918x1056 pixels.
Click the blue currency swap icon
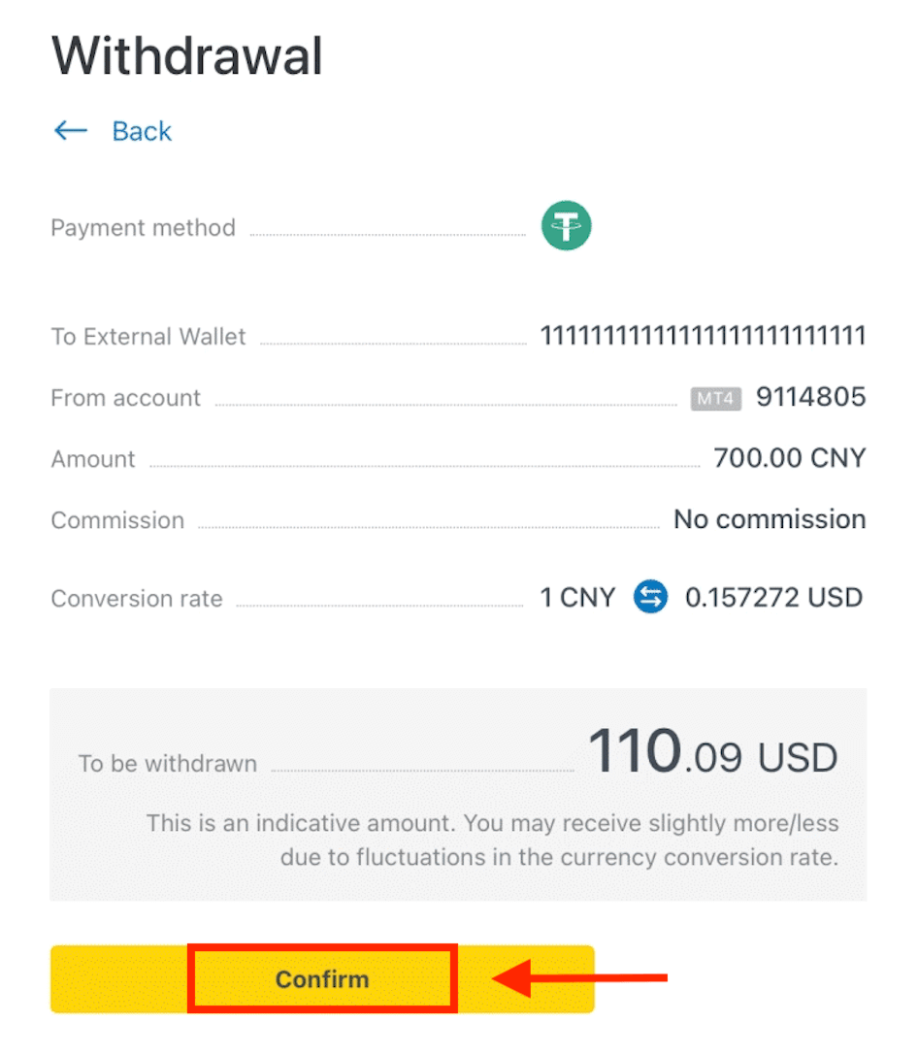tap(650, 597)
